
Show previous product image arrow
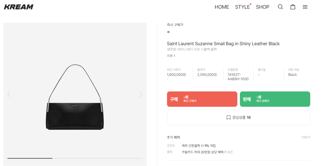(9, 94)
